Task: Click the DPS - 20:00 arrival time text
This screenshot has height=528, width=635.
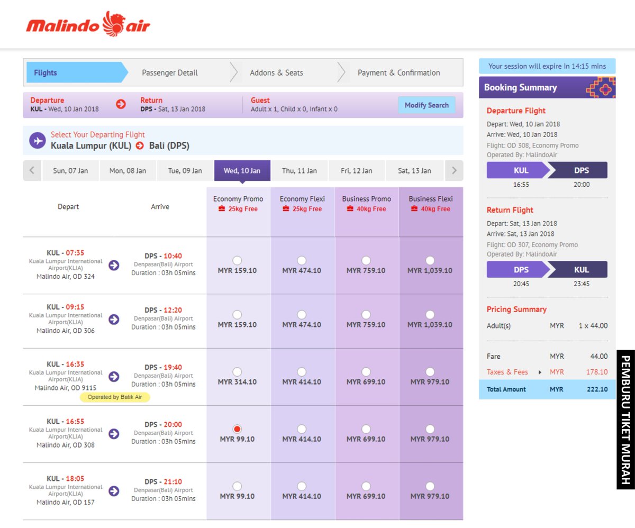Action: [x=163, y=424]
